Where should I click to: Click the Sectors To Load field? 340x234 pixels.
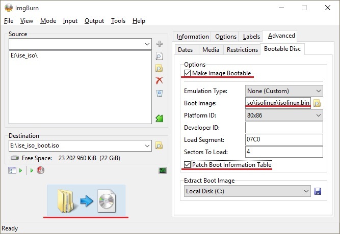click(284, 152)
